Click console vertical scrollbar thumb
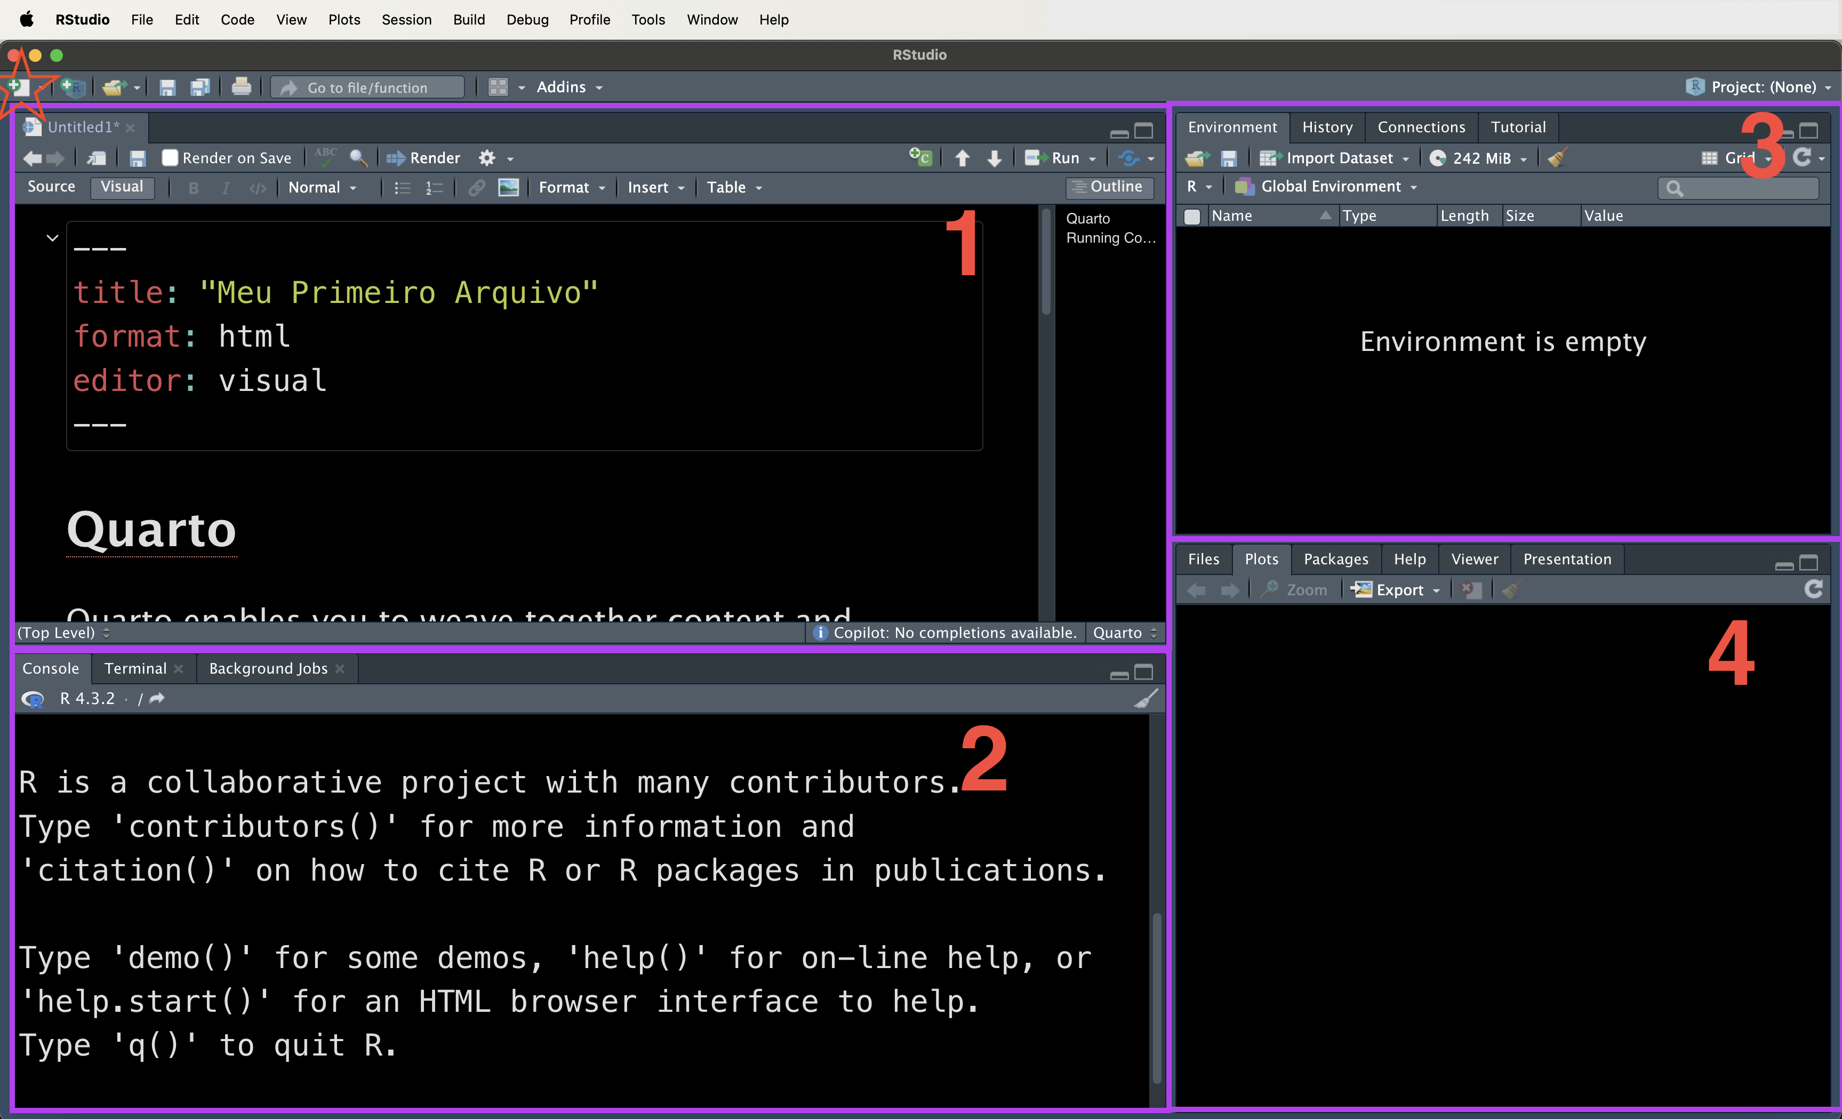The width and height of the screenshot is (1842, 1119). (x=1157, y=998)
